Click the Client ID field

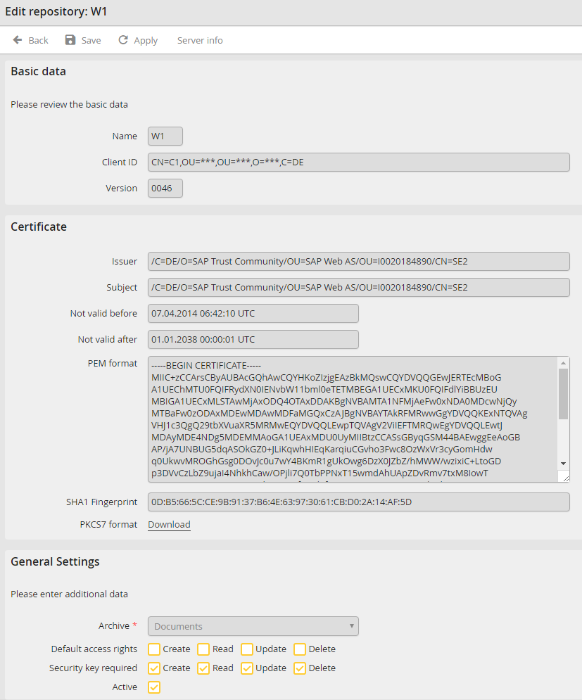tap(359, 162)
